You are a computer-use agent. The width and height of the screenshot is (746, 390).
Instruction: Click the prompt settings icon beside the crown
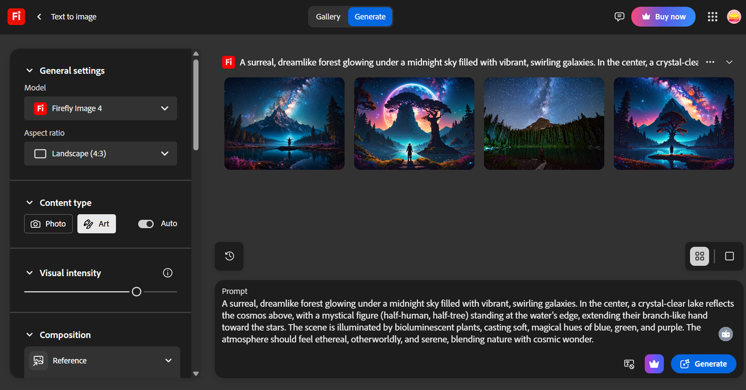click(629, 364)
